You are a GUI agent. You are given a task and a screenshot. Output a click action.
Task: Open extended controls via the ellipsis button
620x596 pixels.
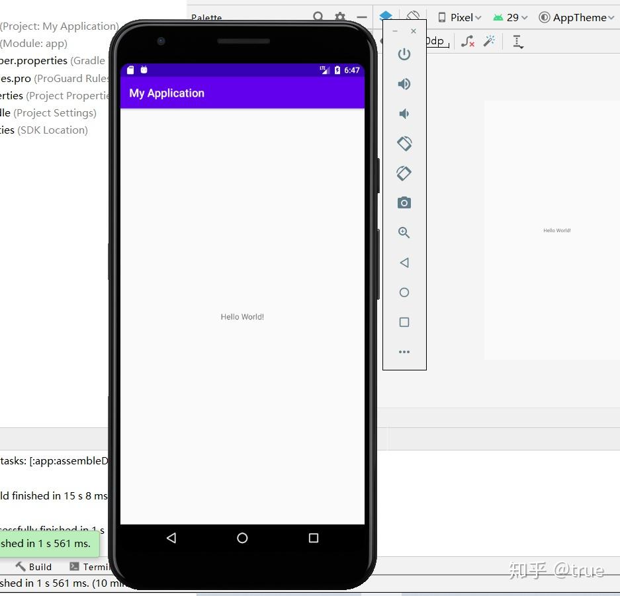point(404,351)
